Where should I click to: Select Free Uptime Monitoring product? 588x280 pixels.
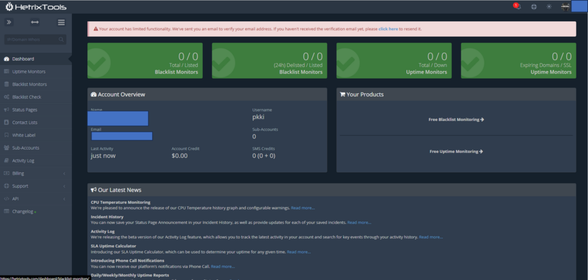456,151
